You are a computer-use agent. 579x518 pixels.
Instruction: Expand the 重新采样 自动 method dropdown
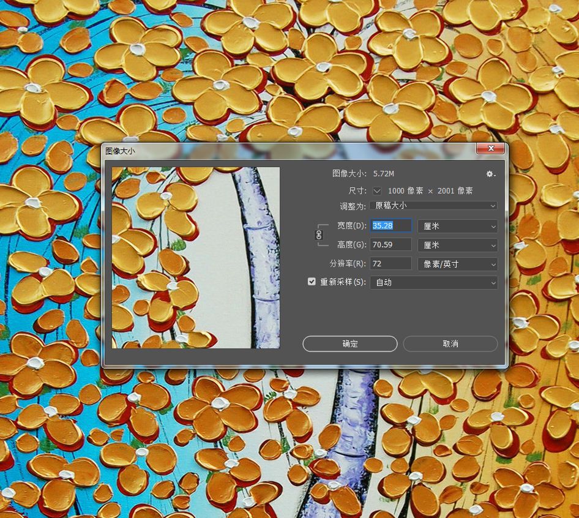pos(433,283)
